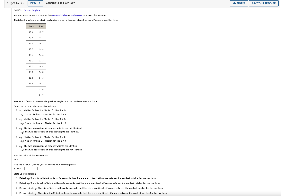281x196 pixels.
Task: Click the Line 2 cell 14.9
Action: coord(41,95)
